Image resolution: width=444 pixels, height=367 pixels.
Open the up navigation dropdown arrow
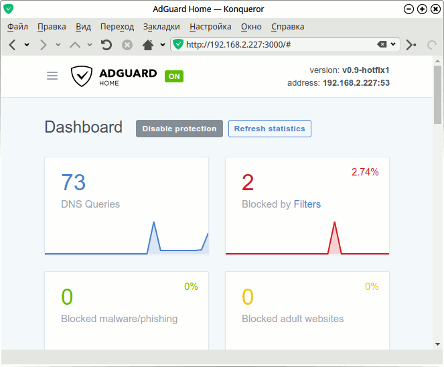click(x=90, y=45)
